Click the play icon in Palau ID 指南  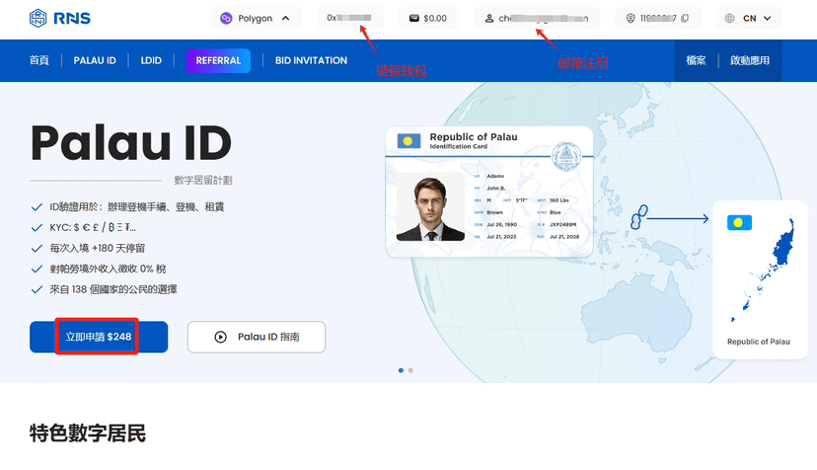(x=220, y=337)
